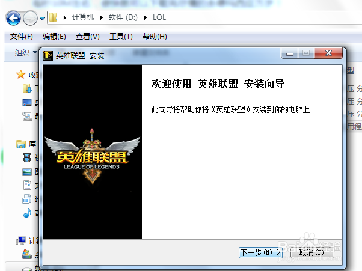Click the heading 欢迎使用 英雄联盟 安装向导

click(218, 84)
